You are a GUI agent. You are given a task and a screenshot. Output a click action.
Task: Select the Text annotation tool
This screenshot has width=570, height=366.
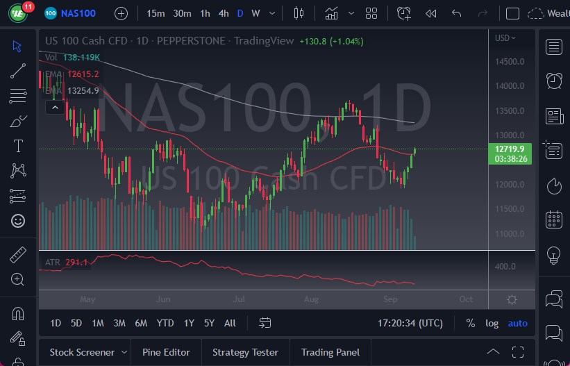(x=18, y=146)
